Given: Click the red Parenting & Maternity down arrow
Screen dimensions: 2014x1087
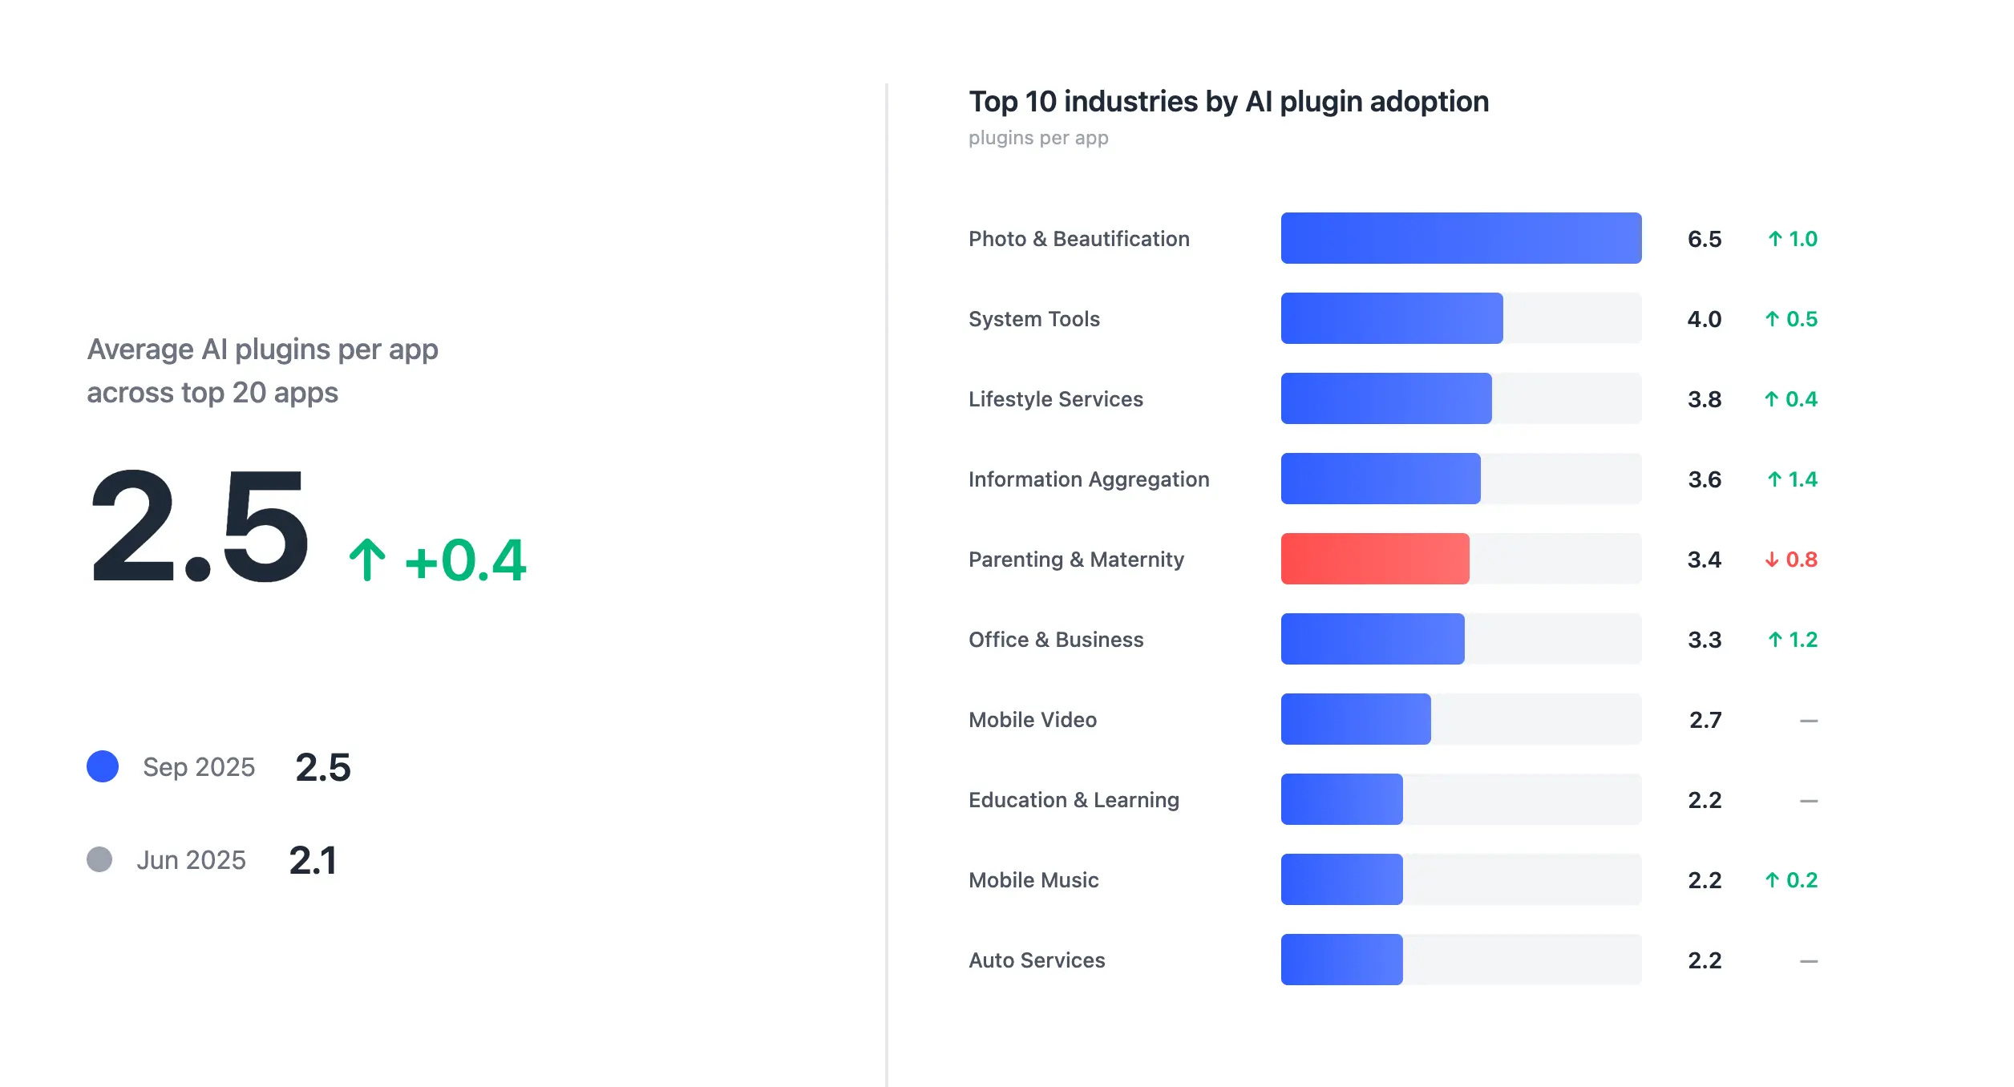Looking at the screenshot, I should [x=1772, y=560].
